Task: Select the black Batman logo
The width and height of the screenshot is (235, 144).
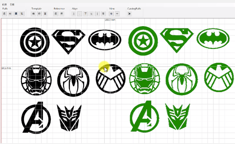Action: click(105, 40)
